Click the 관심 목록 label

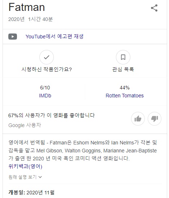point(123,69)
